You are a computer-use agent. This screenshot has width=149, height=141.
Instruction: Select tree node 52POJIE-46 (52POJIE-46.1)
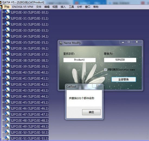pyautogui.click(x=29, y=109)
